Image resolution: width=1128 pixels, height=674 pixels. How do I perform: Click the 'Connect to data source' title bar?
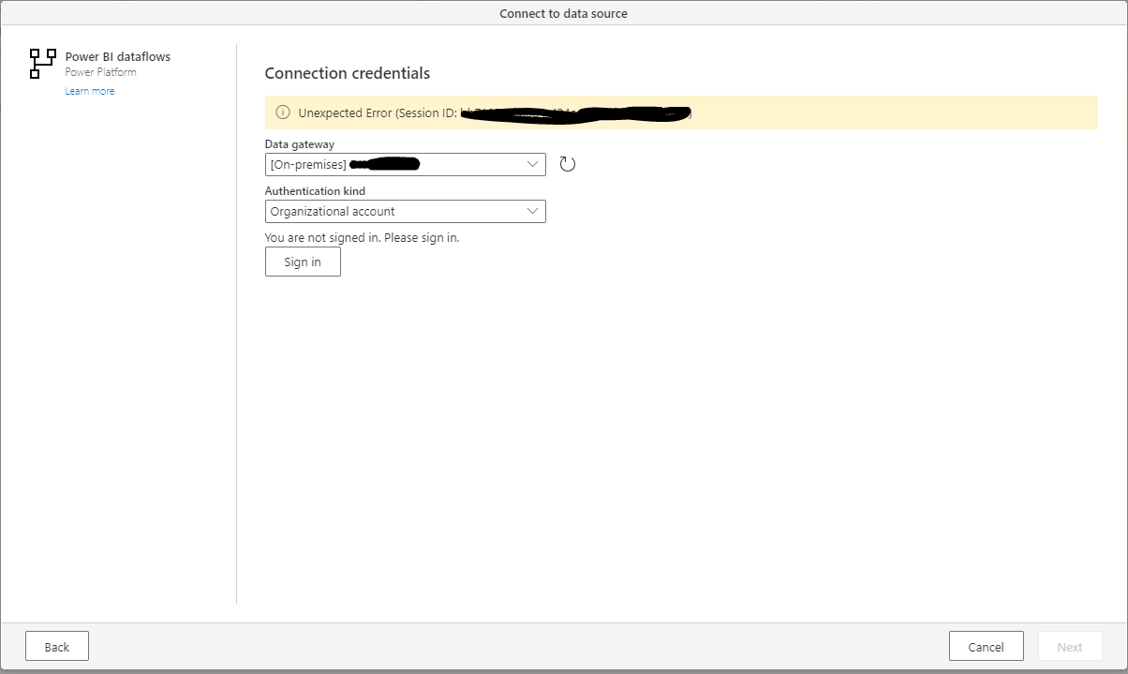[x=564, y=13]
